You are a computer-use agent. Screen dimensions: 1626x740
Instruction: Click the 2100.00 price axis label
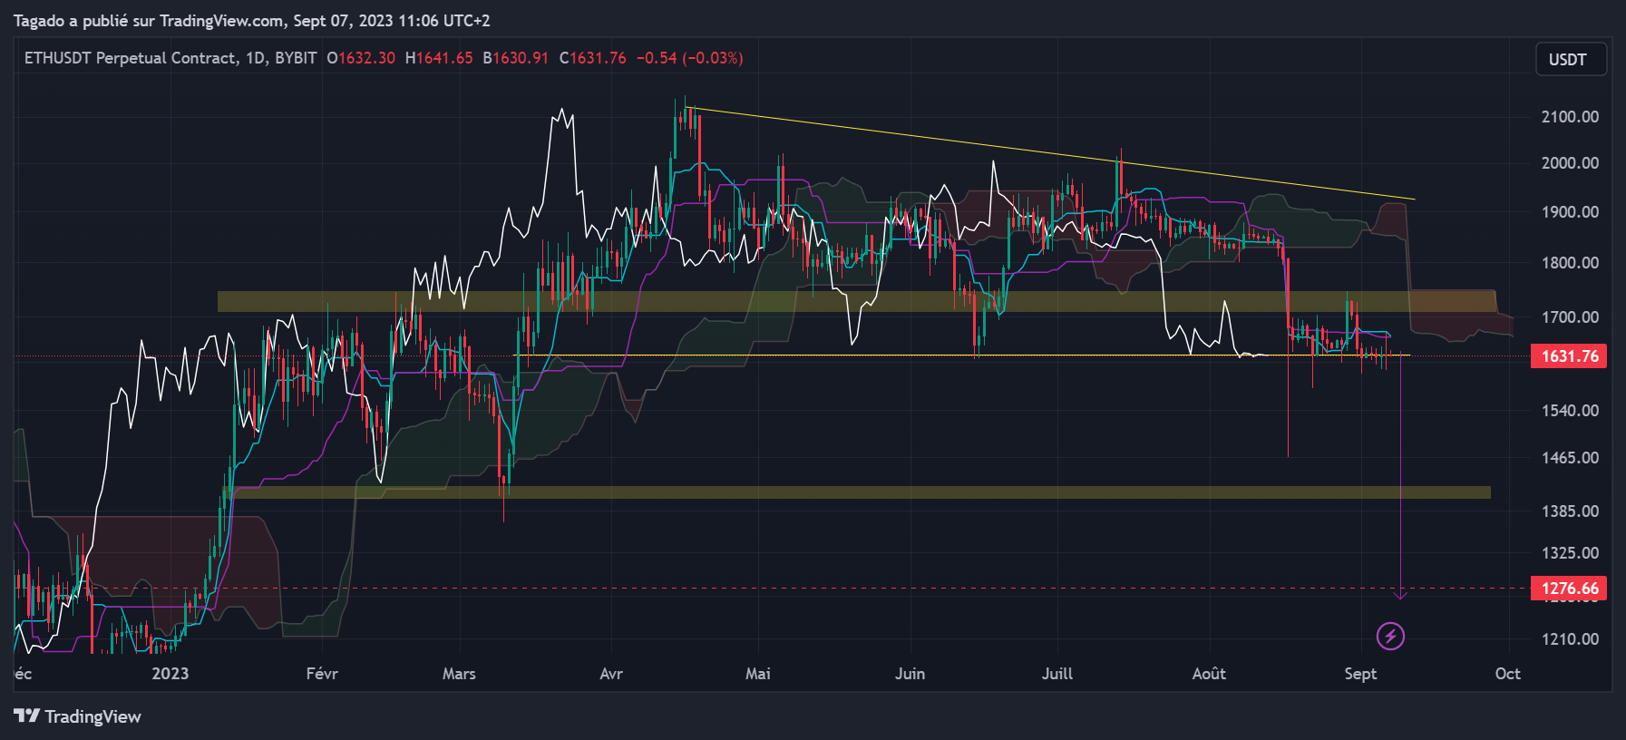pyautogui.click(x=1570, y=117)
